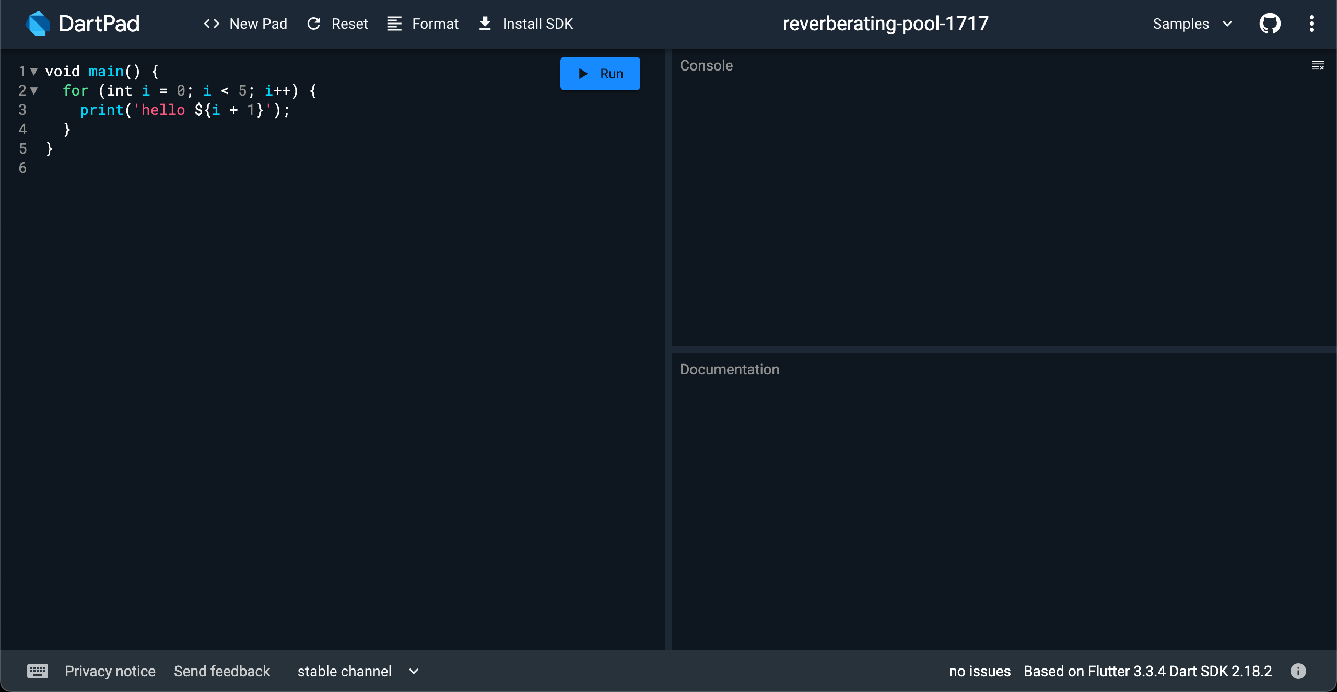1337x692 pixels.
Task: Click the DartPad title text
Action: coord(99,24)
